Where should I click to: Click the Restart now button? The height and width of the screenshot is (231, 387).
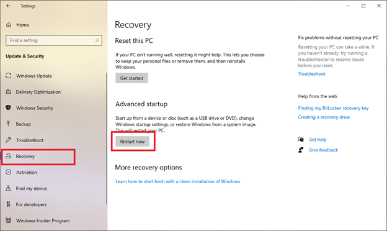point(133,142)
